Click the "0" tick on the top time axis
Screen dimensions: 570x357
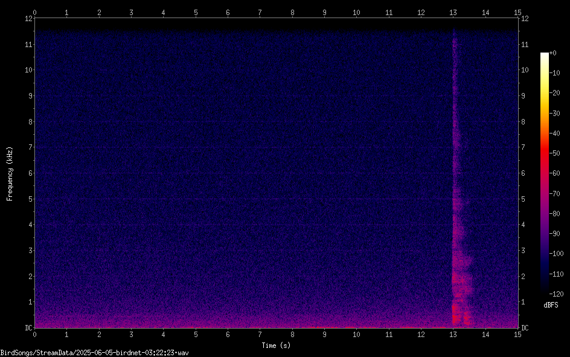[34, 12]
